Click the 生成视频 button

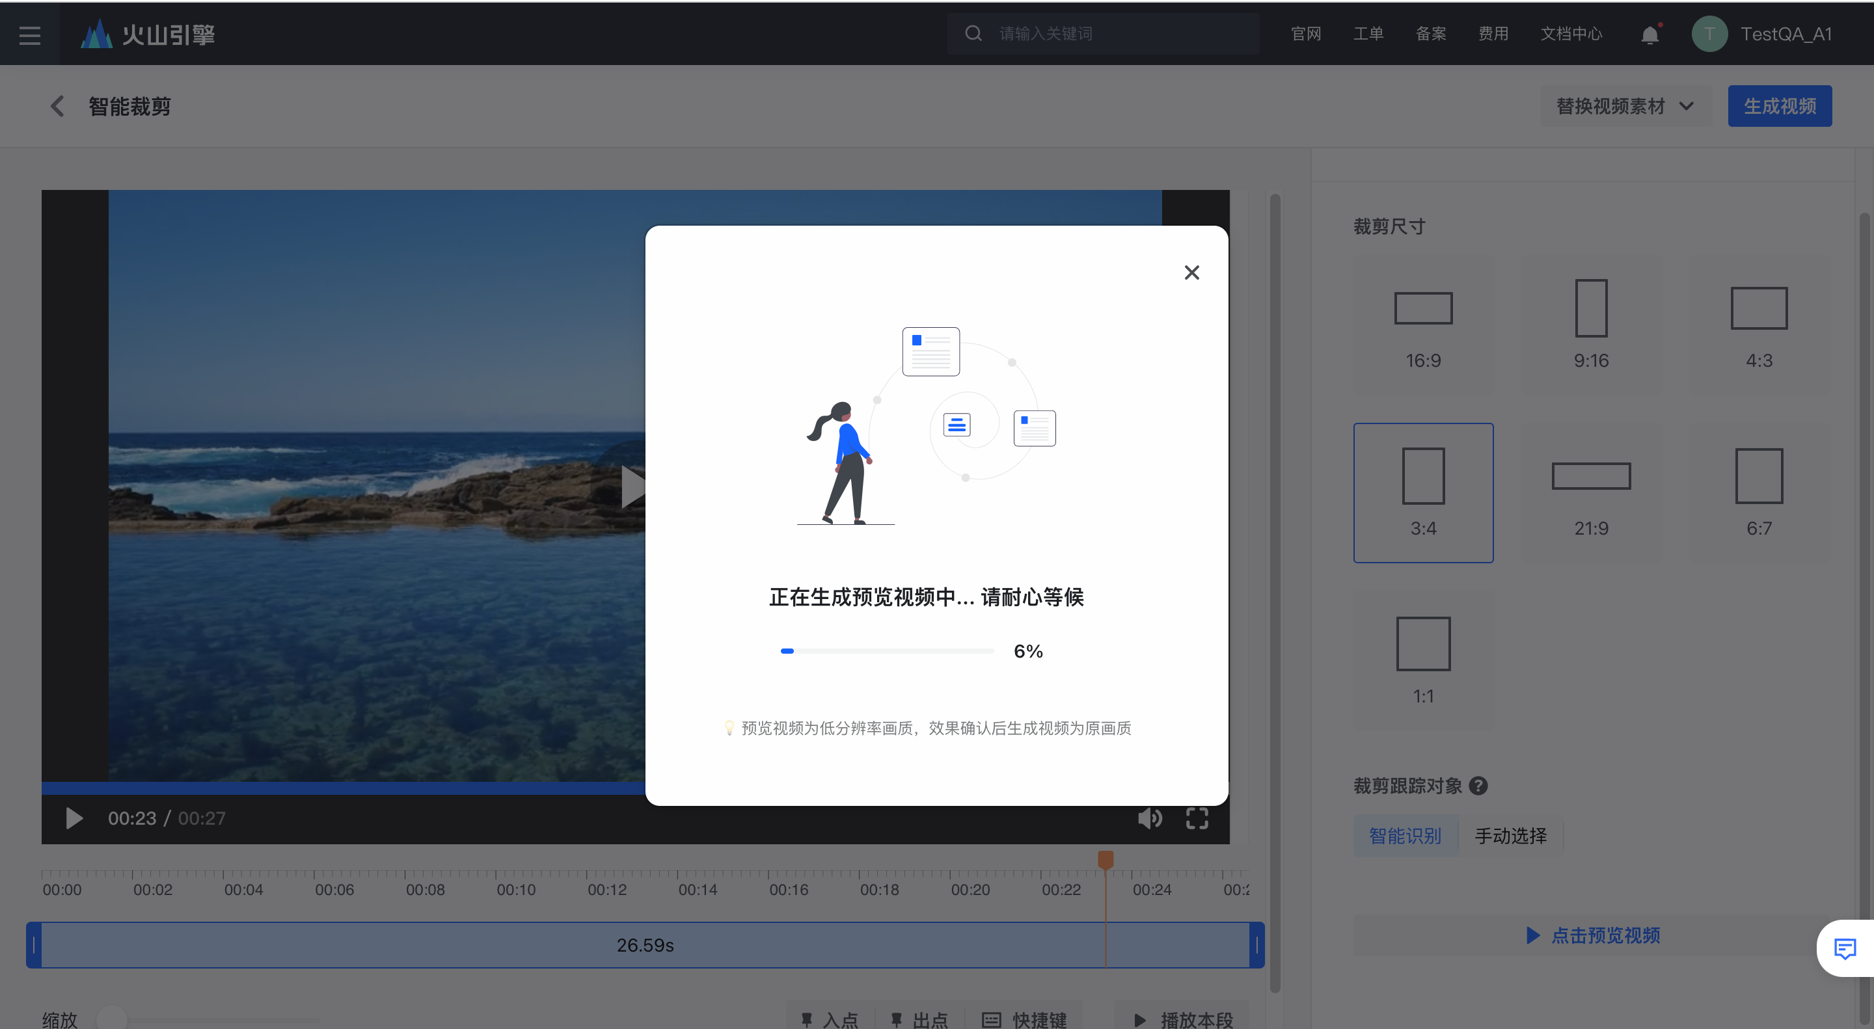click(1780, 106)
